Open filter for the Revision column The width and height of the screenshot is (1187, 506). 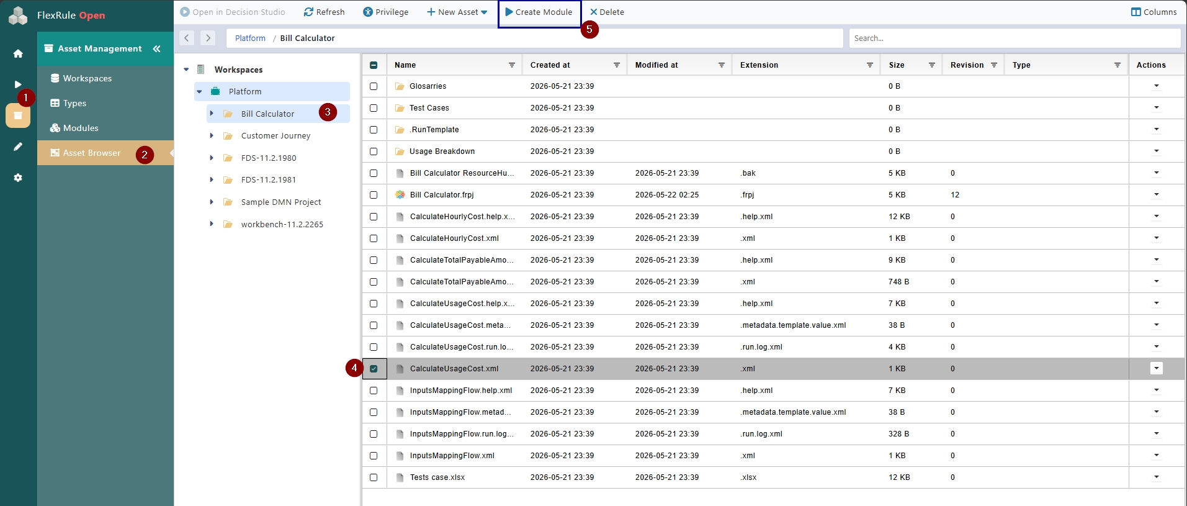pos(994,65)
